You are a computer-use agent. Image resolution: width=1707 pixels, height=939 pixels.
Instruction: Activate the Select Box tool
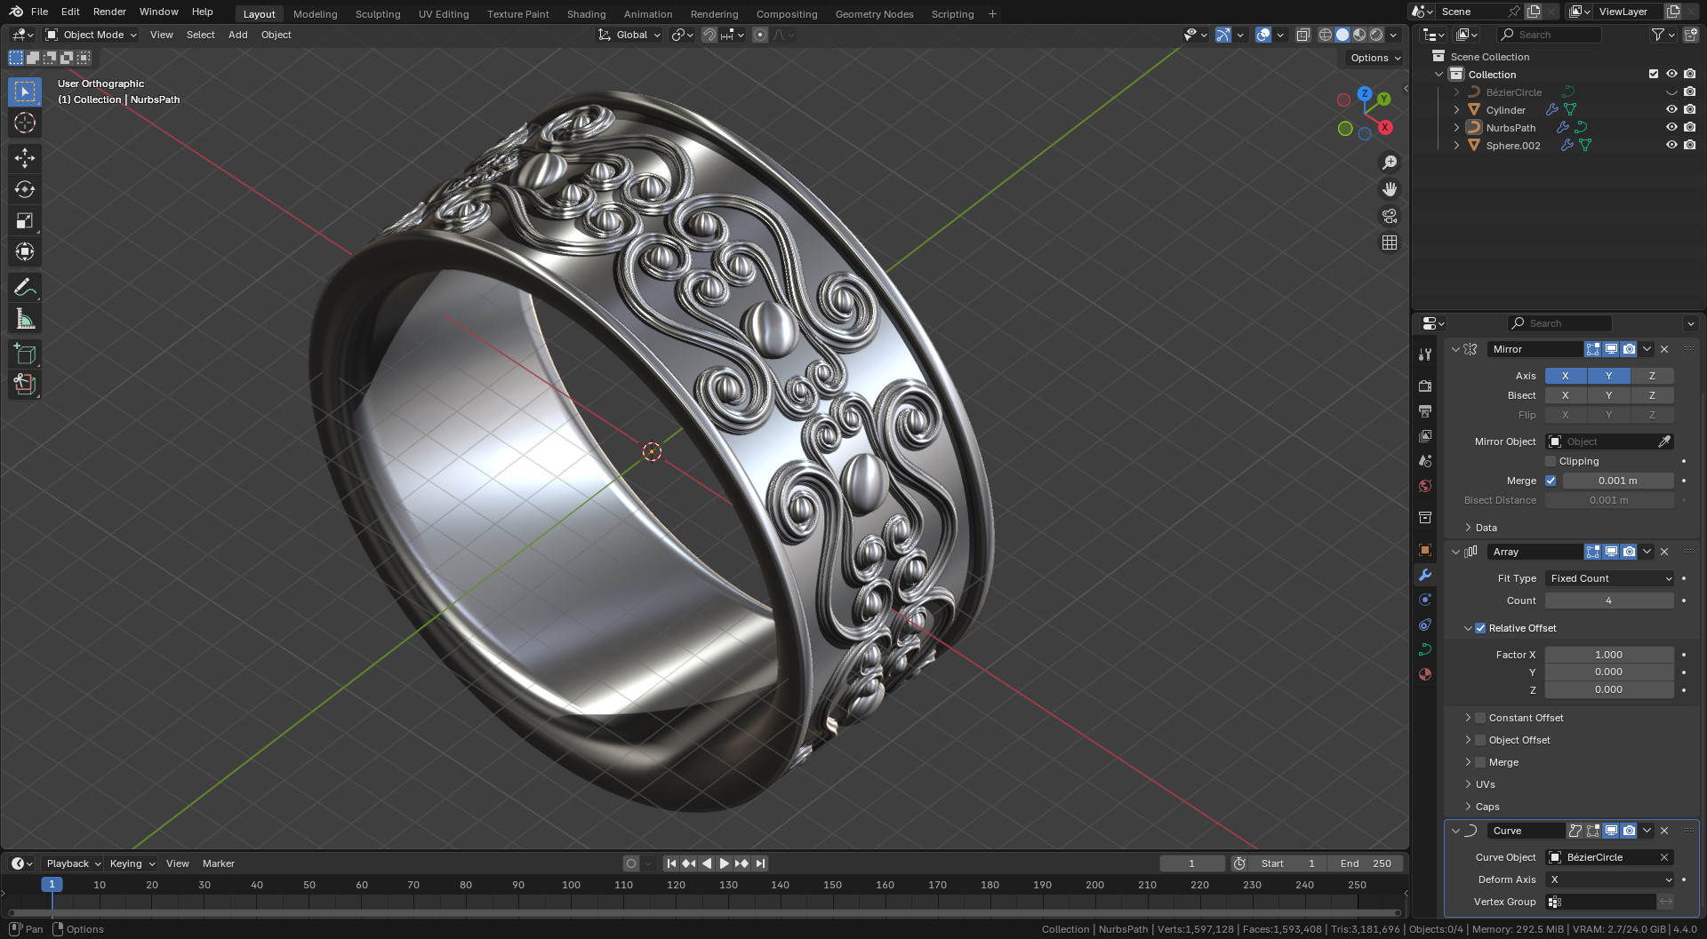25,92
